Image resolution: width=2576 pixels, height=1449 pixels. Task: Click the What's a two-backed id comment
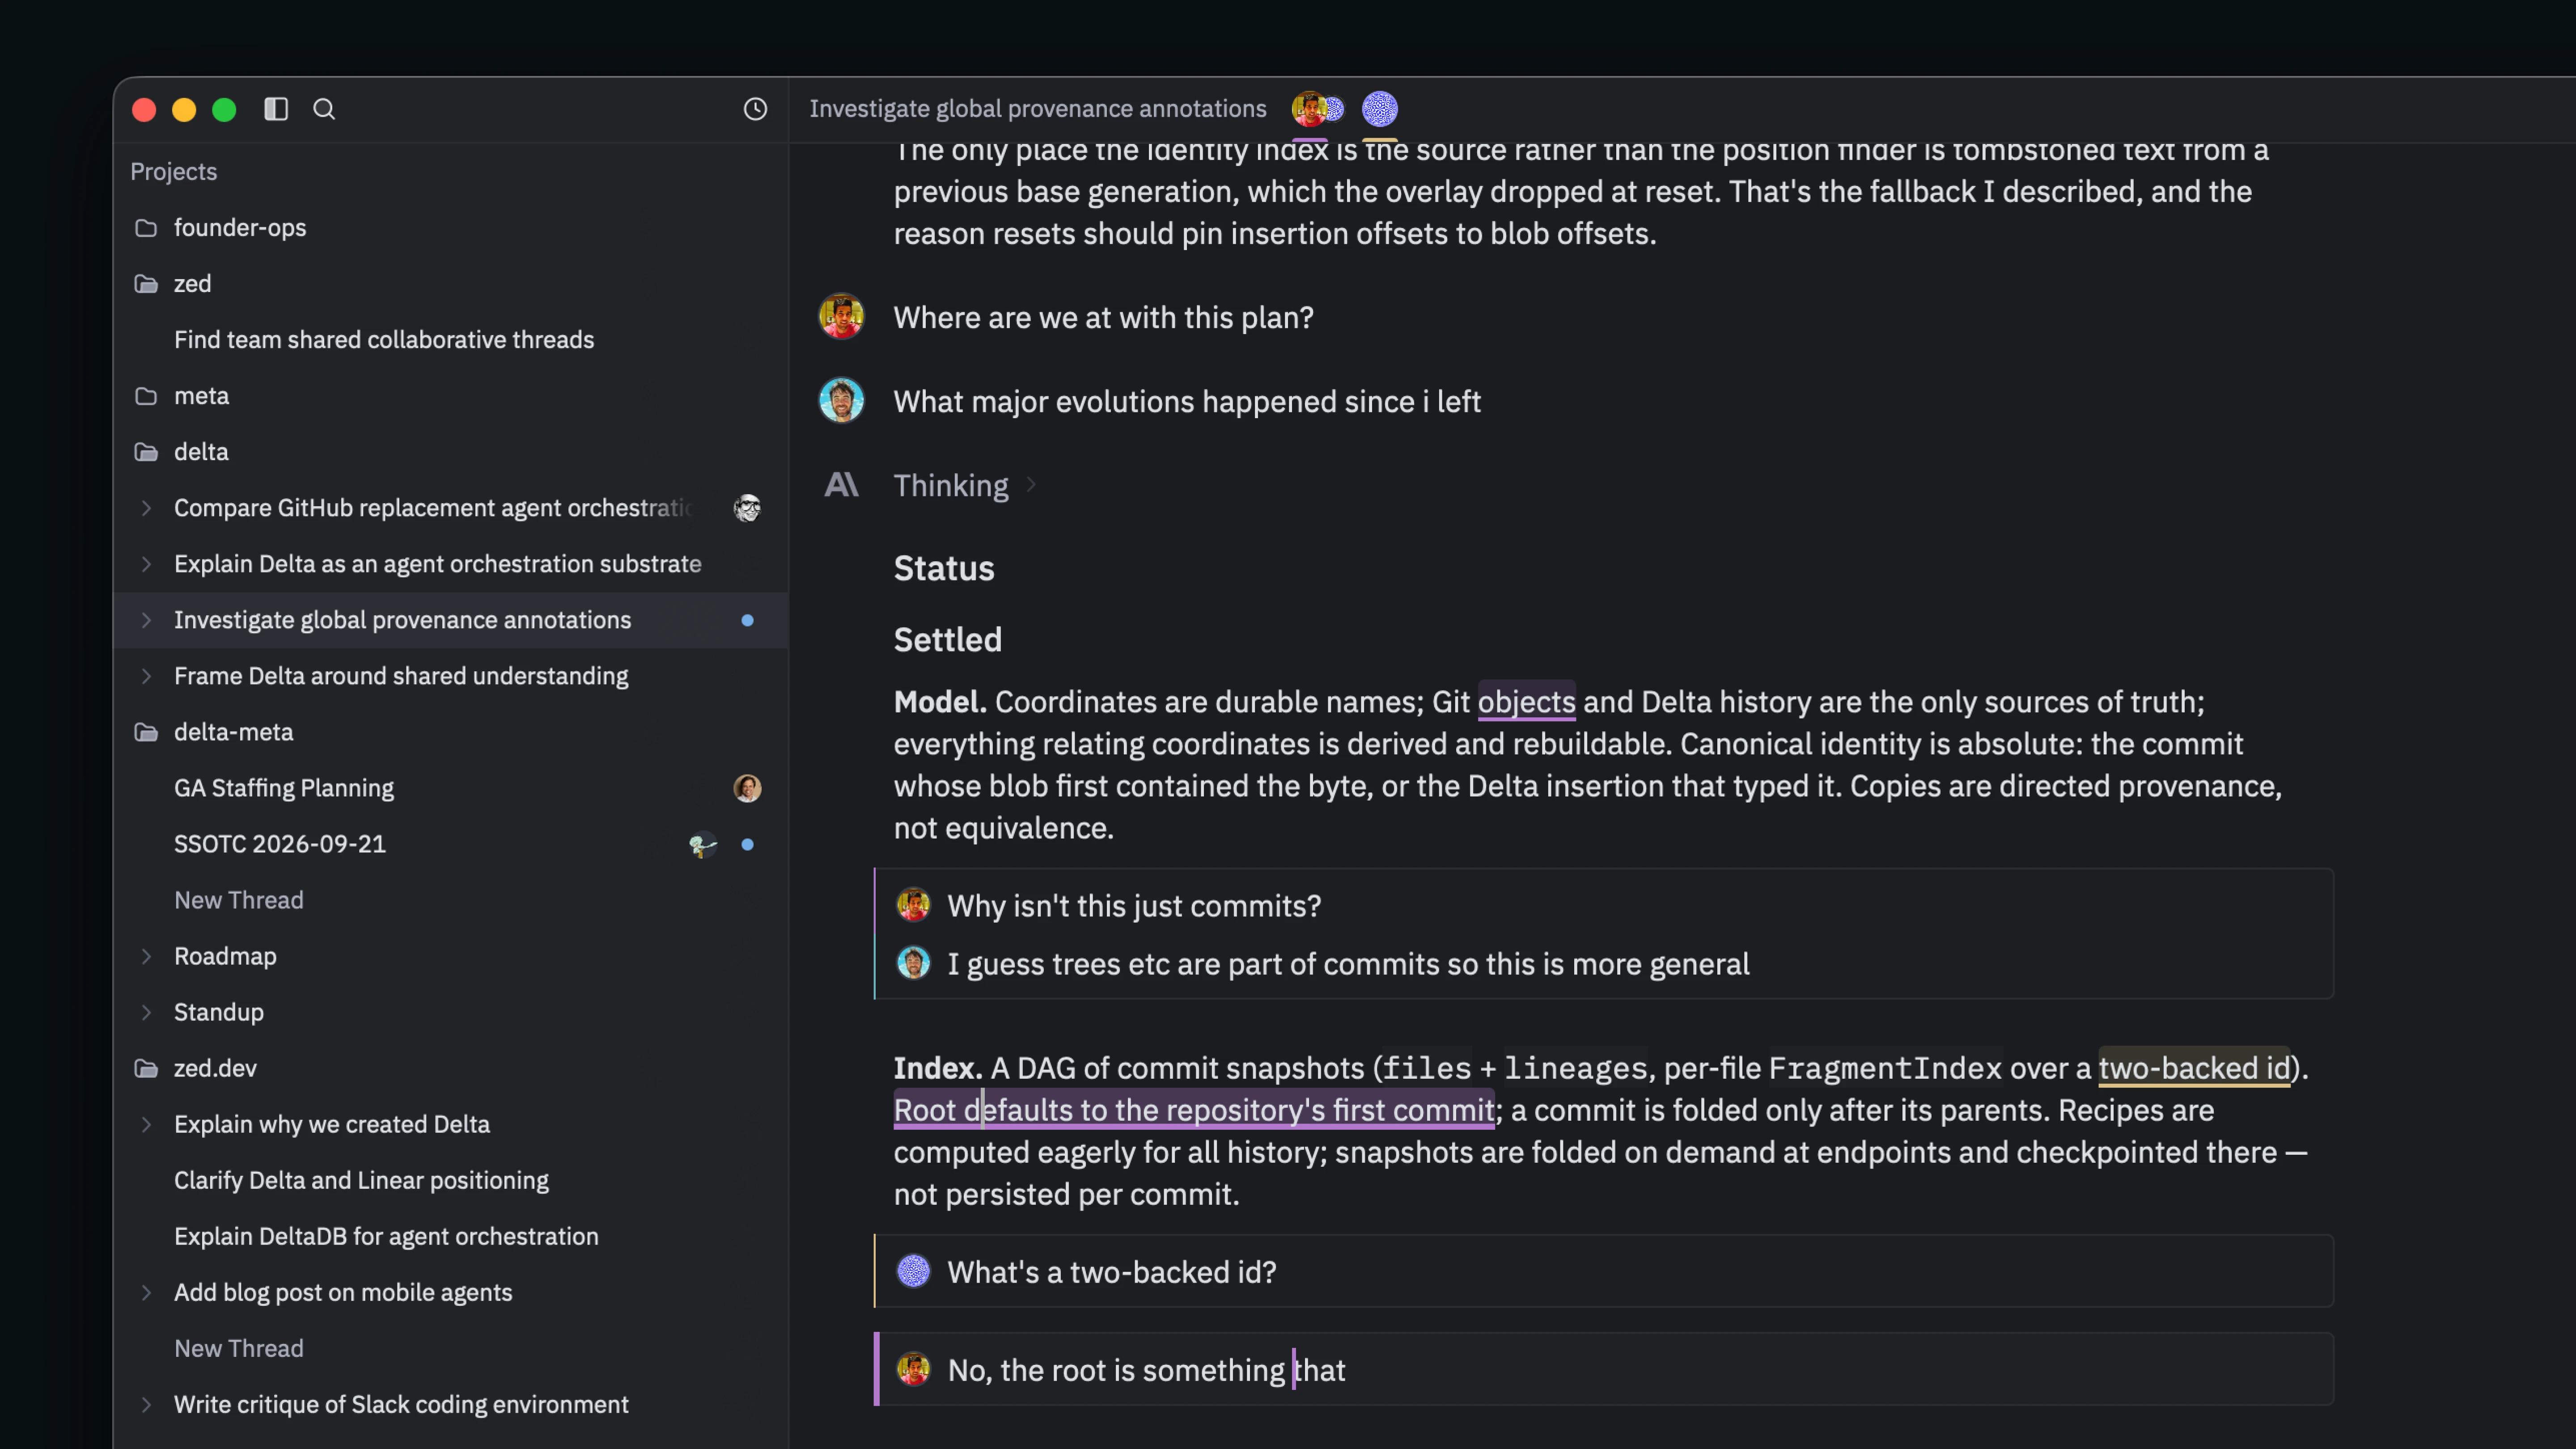click(x=1604, y=1271)
